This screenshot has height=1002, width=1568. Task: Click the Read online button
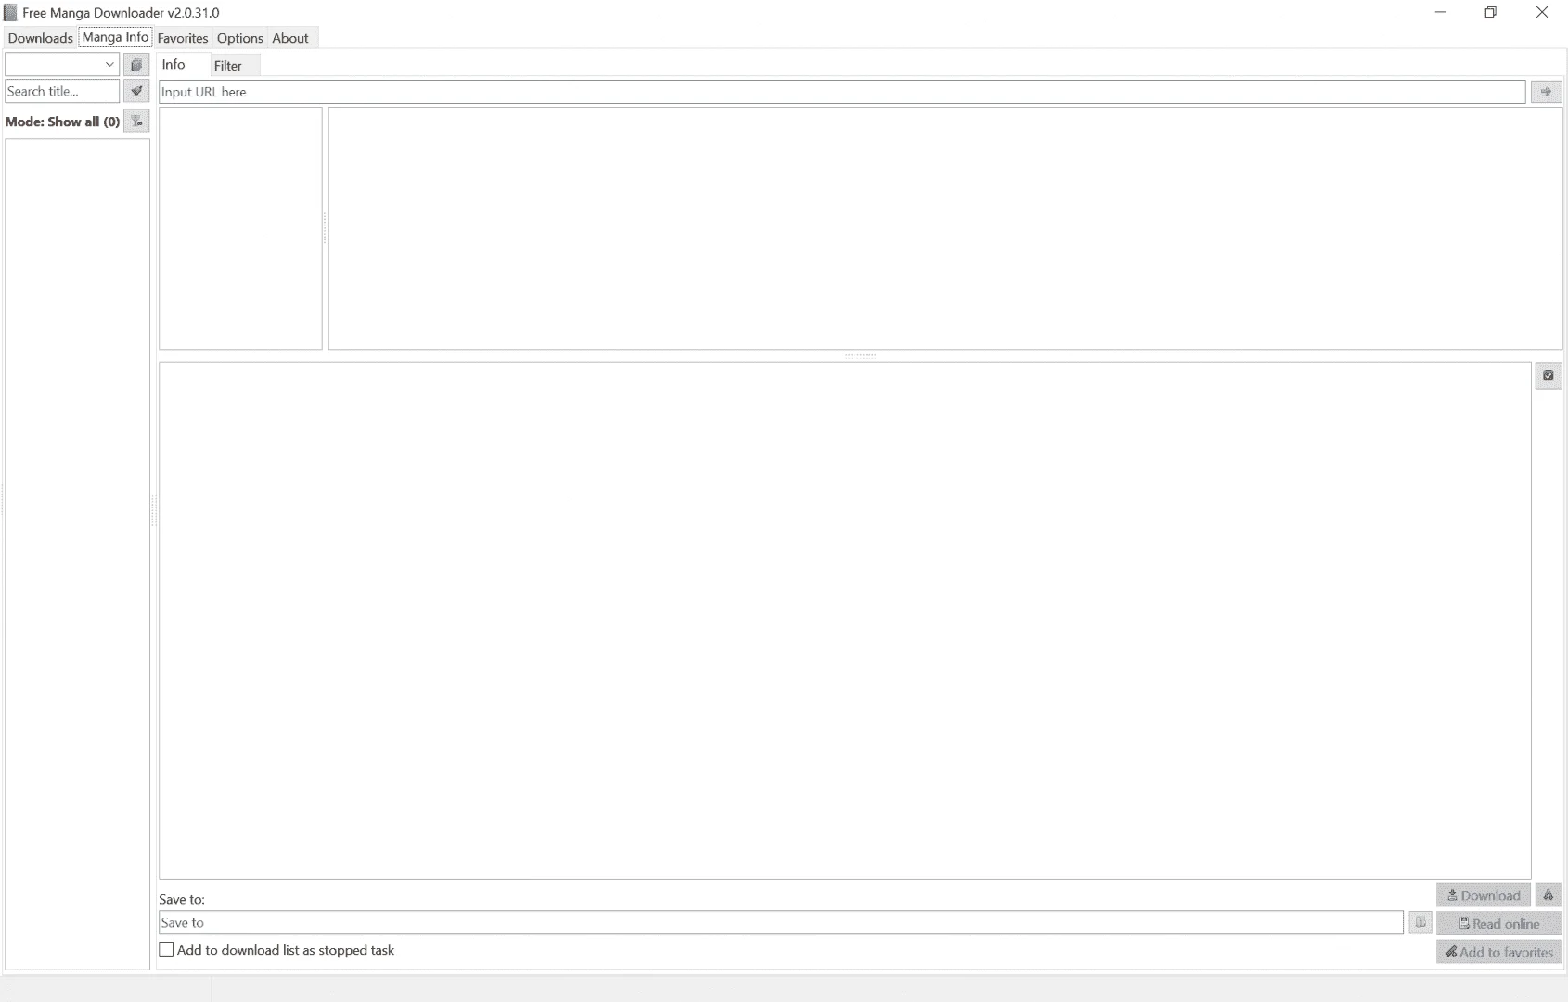click(x=1499, y=924)
